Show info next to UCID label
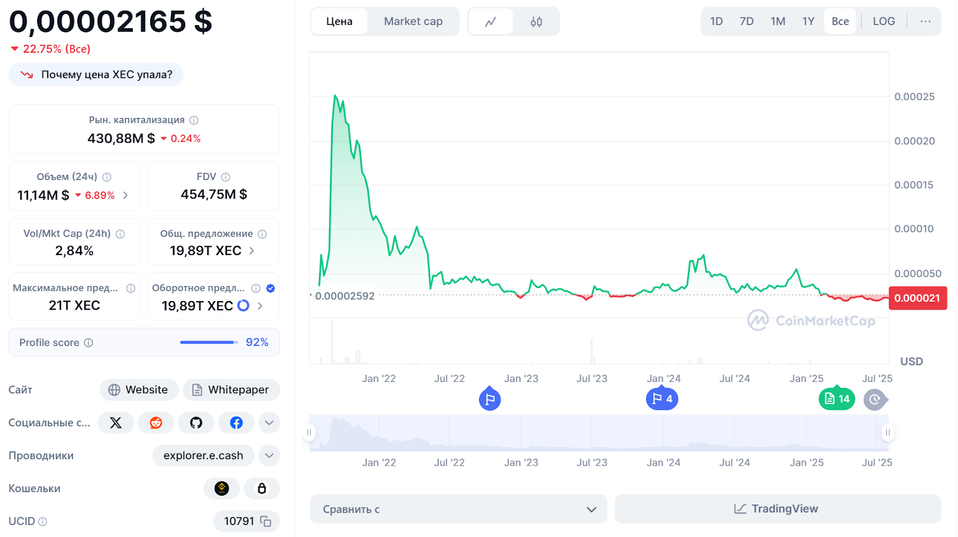This screenshot has height=537, width=958. (43, 521)
